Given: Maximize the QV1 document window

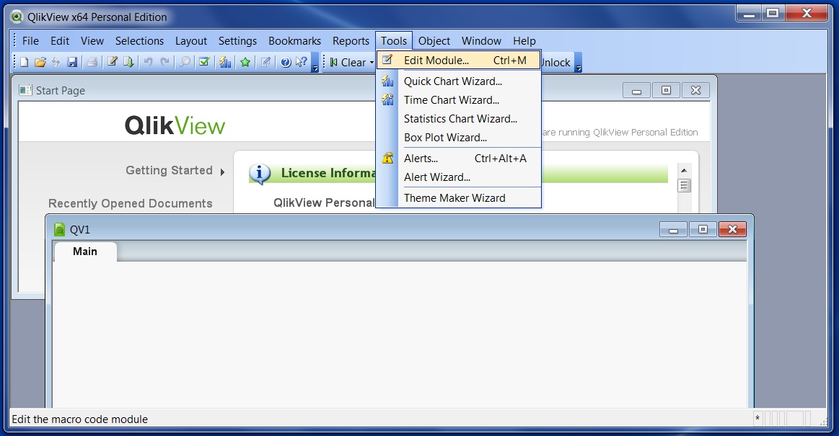Looking at the screenshot, I should (x=703, y=230).
